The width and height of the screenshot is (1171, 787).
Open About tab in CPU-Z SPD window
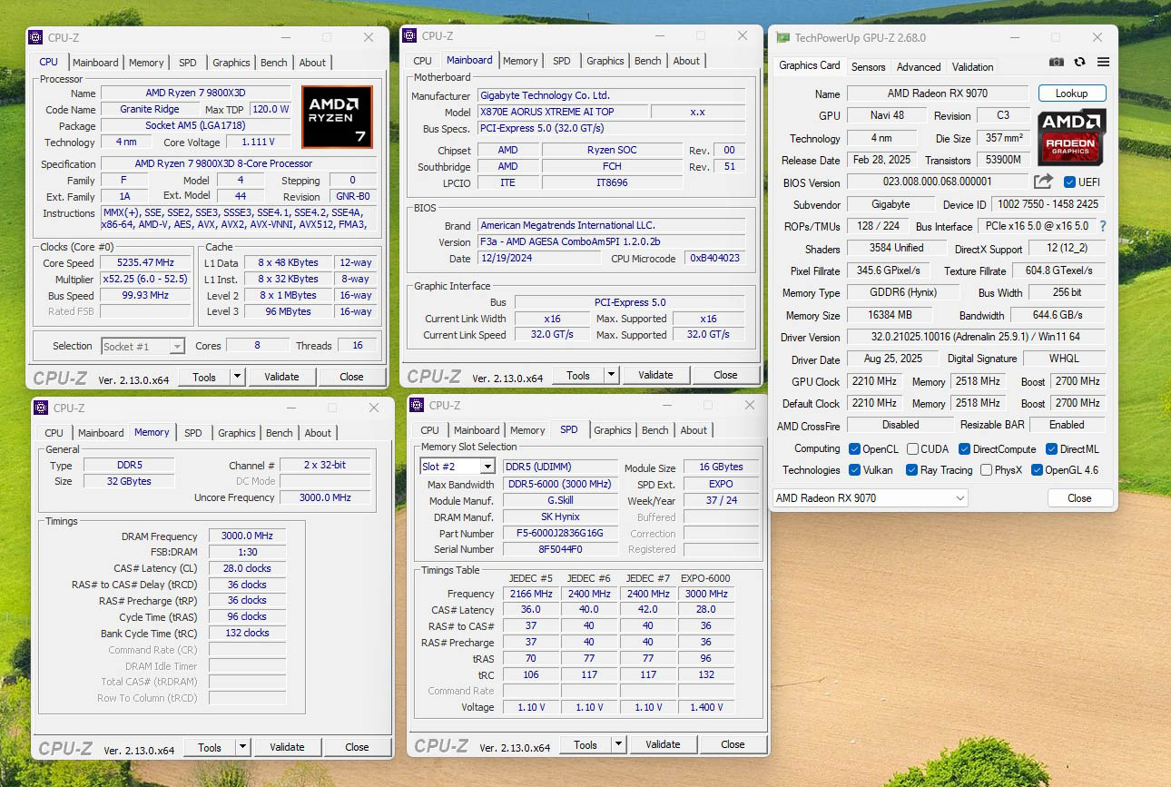point(694,430)
